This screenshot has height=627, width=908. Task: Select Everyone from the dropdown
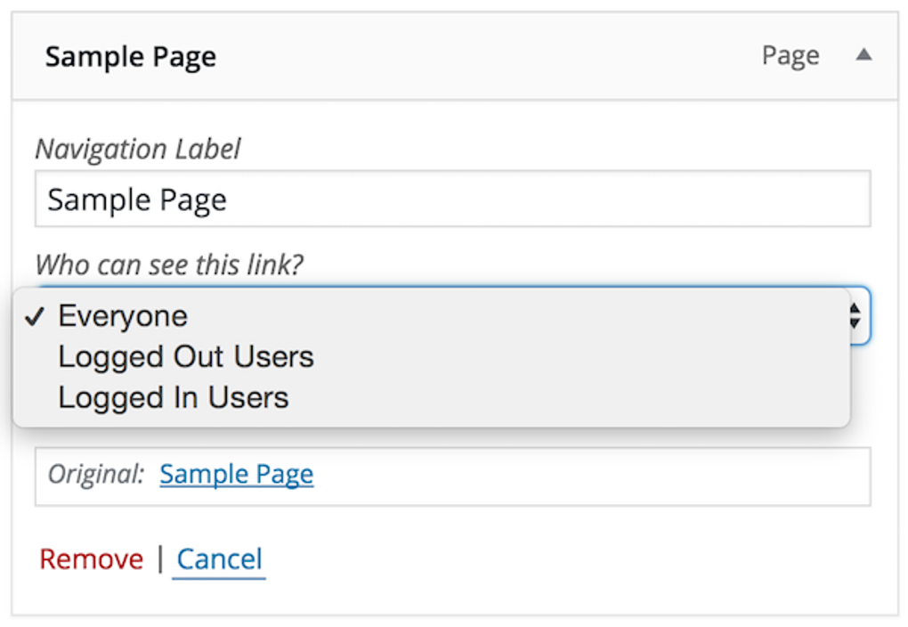122,315
